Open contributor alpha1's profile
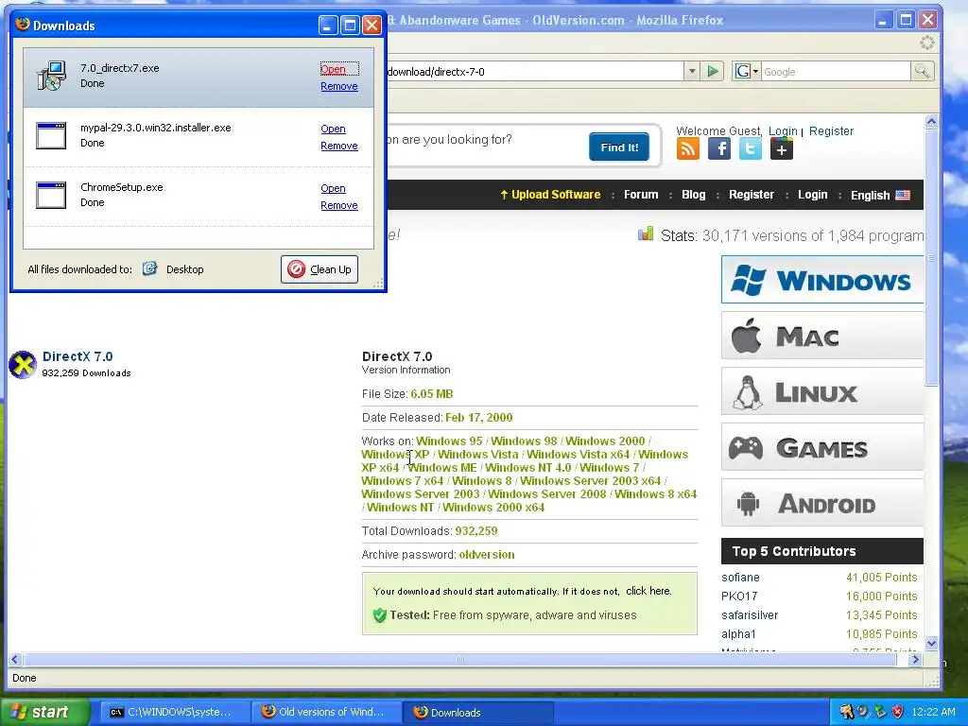Image resolution: width=968 pixels, height=726 pixels. coord(738,634)
